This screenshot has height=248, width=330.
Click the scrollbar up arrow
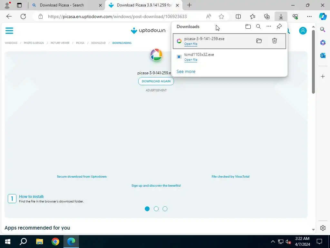313,26
